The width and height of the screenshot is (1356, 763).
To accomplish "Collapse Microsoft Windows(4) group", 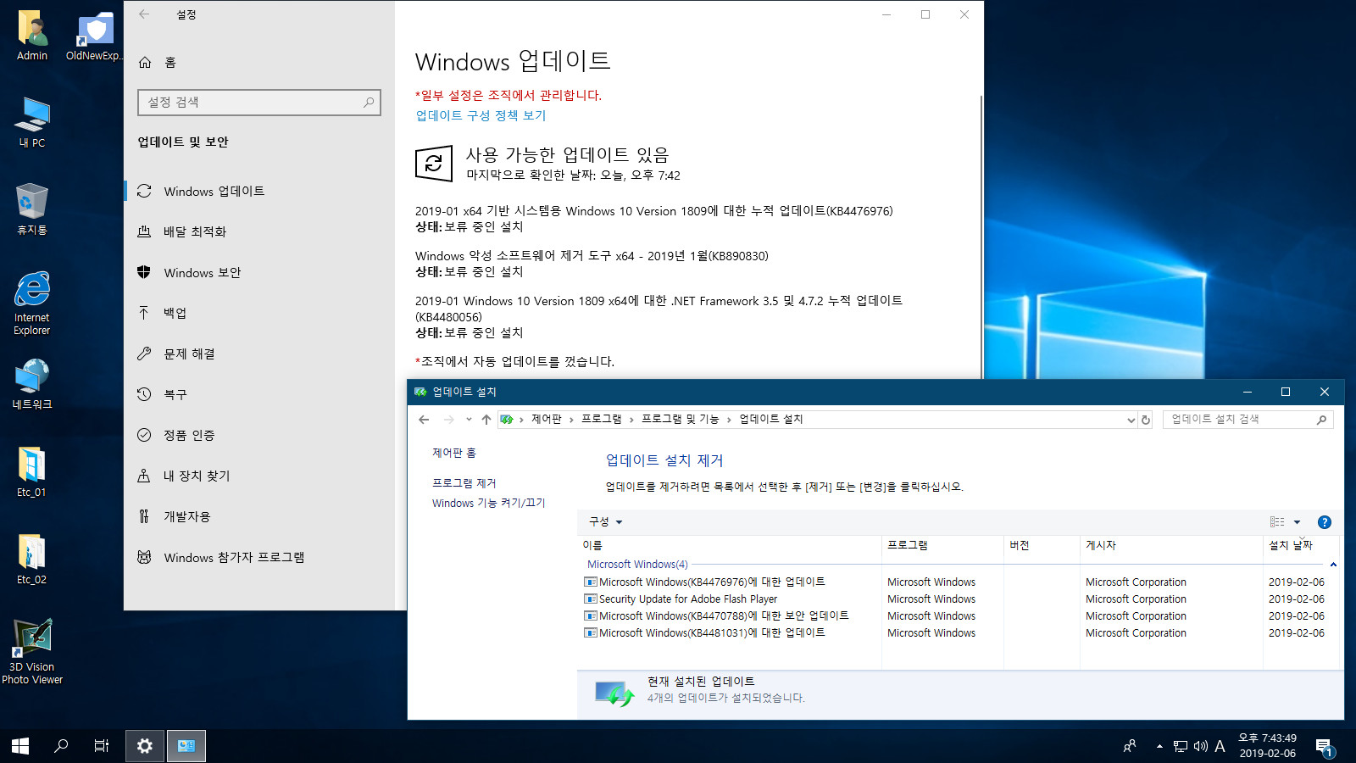I will point(1333,565).
